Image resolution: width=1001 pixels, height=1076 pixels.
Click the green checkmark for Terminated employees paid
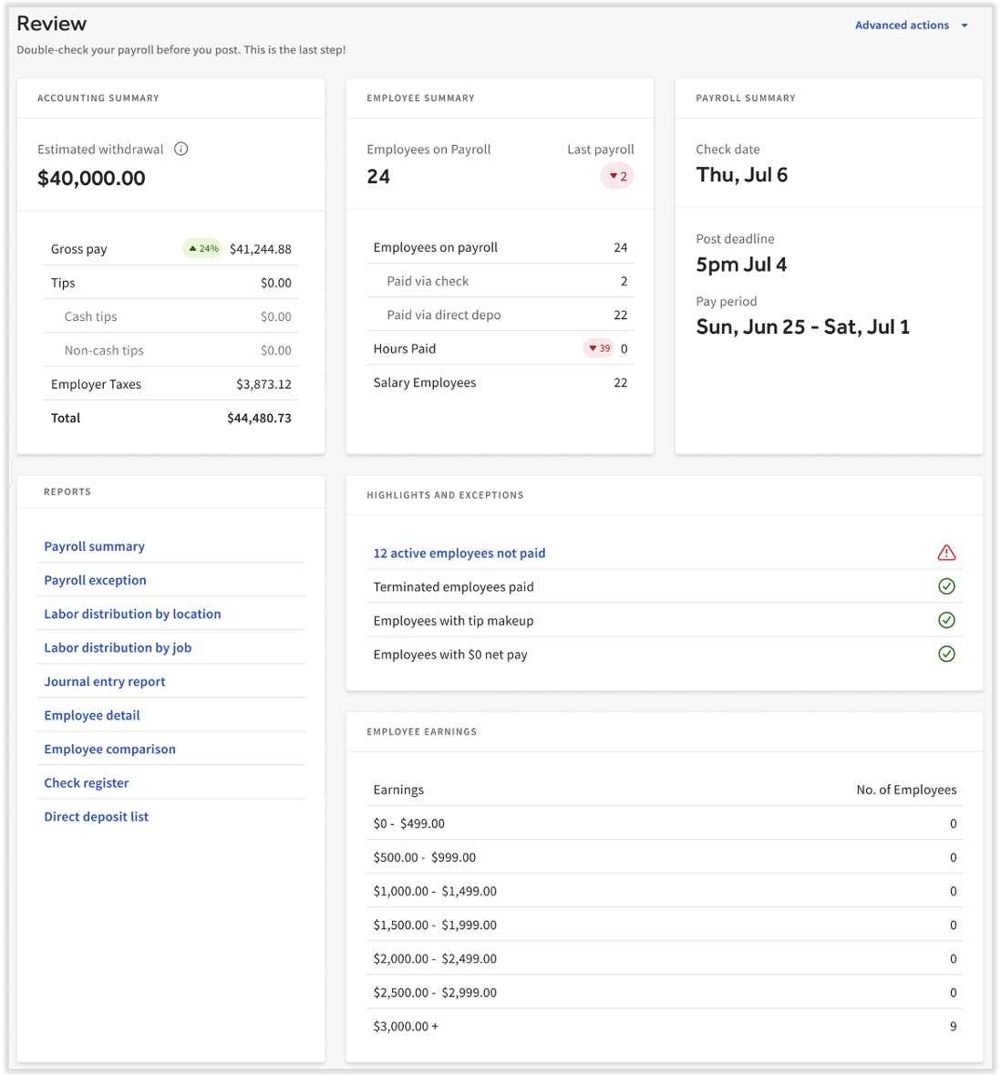pyautogui.click(x=946, y=585)
